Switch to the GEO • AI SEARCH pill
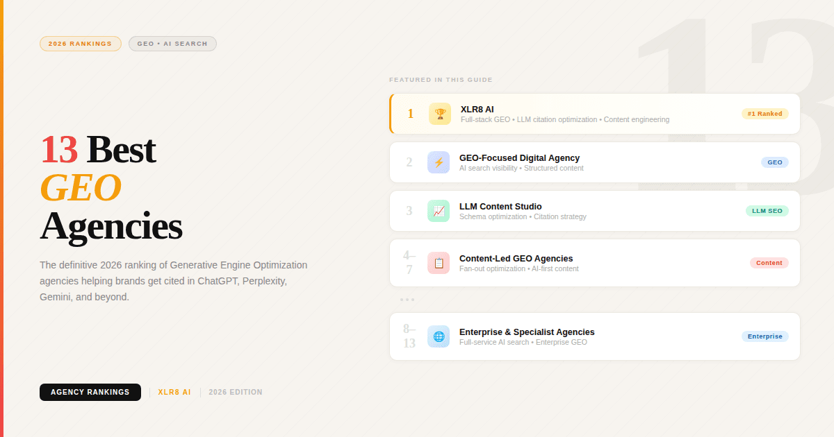834x437 pixels. pos(172,43)
